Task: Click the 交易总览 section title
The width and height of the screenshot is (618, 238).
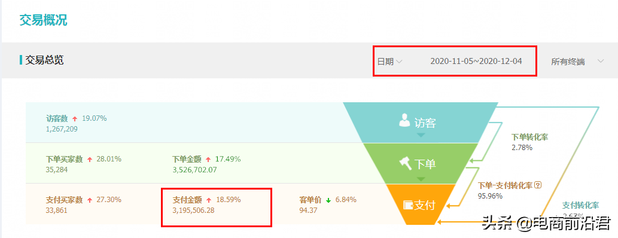Action: tap(44, 60)
